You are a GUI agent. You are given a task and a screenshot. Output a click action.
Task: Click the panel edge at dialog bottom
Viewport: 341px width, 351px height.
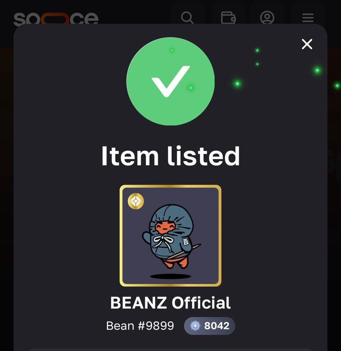click(x=170, y=350)
